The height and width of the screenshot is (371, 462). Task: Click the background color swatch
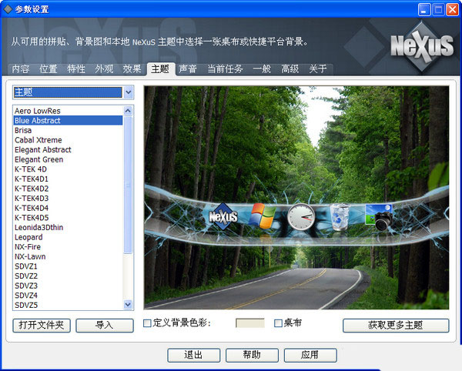coord(250,323)
